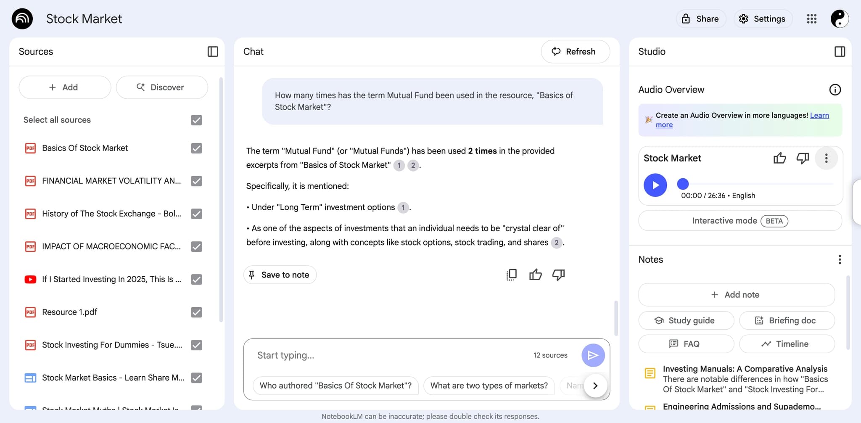Send the chat message
Image resolution: width=861 pixels, height=423 pixels.
pyautogui.click(x=593, y=355)
